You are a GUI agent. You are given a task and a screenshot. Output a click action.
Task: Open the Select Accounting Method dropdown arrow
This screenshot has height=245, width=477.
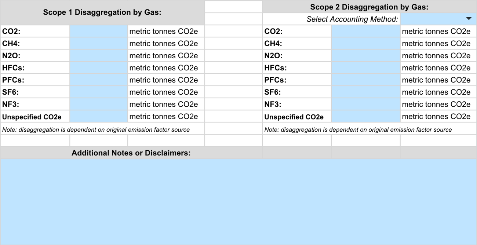coord(469,19)
